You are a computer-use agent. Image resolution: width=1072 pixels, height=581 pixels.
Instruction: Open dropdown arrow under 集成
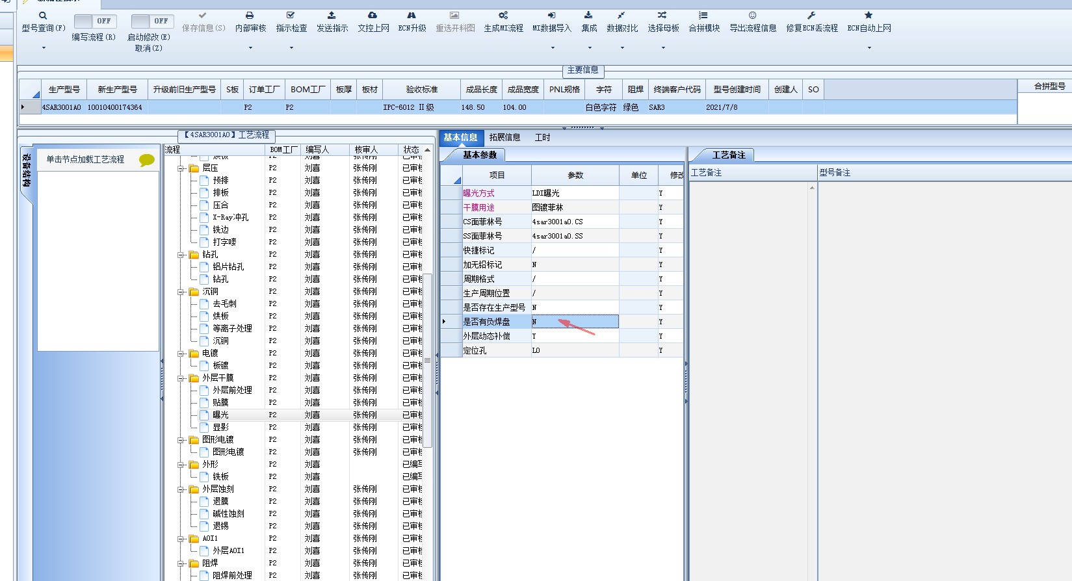[590, 48]
